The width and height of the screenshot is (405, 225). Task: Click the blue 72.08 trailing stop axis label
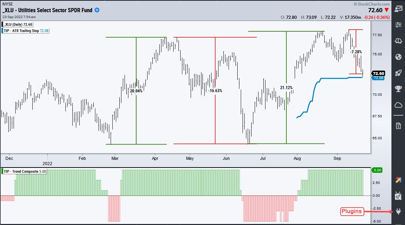point(379,78)
